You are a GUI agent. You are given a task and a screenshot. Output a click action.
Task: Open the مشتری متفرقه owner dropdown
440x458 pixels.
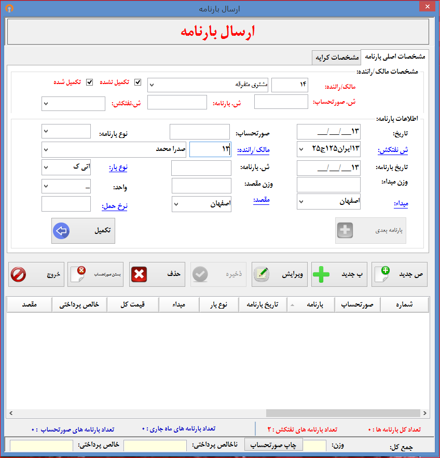[x=152, y=85]
